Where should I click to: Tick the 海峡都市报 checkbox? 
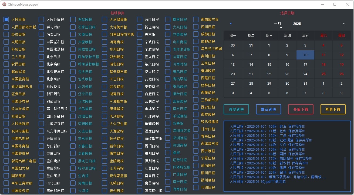pyautogui.click(x=140, y=138)
